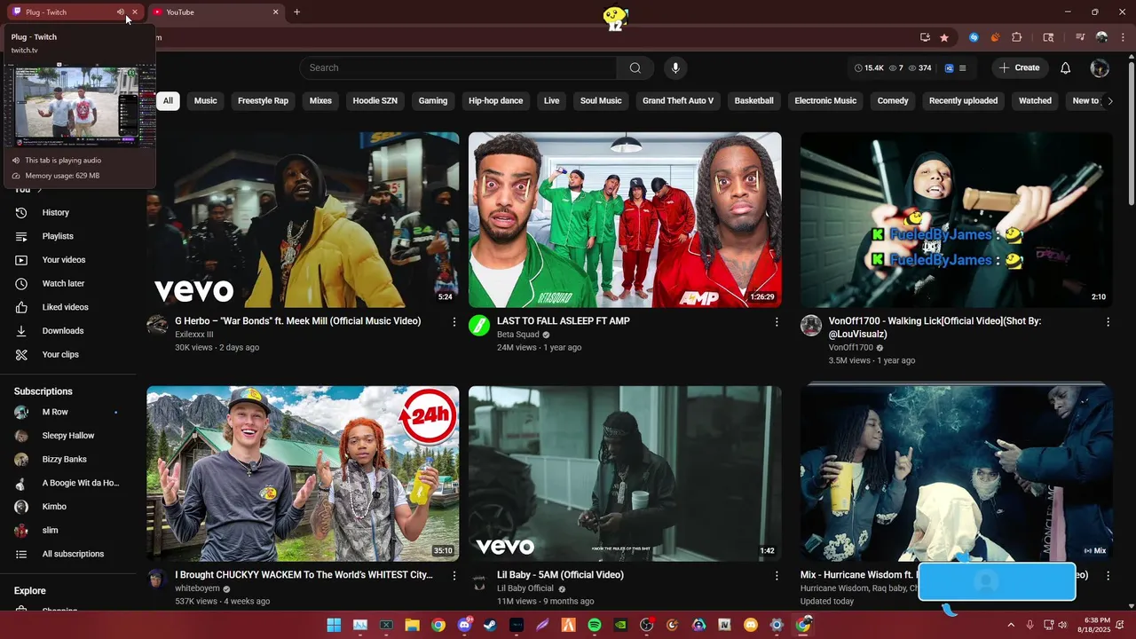Click the YouTube search magnifier button

tap(635, 67)
